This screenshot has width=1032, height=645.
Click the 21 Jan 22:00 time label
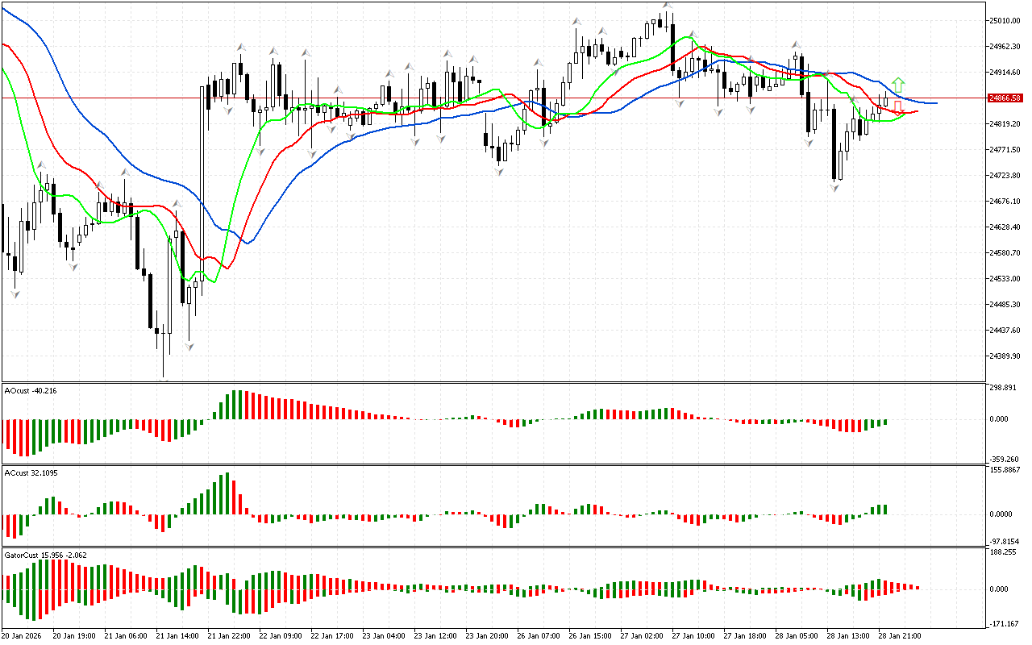[228, 635]
